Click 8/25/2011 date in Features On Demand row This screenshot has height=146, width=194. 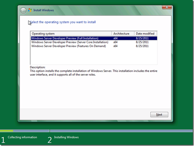pyautogui.click(x=142, y=46)
